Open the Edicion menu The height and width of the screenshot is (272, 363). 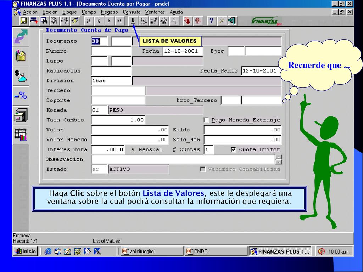click(50, 12)
